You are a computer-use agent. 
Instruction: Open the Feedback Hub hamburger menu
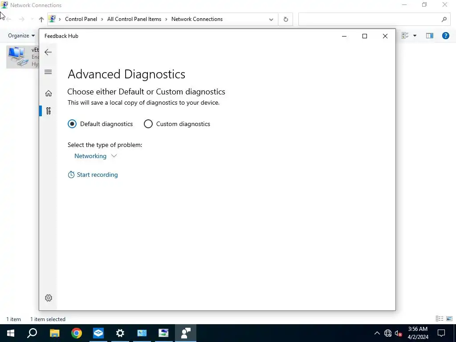pos(48,72)
